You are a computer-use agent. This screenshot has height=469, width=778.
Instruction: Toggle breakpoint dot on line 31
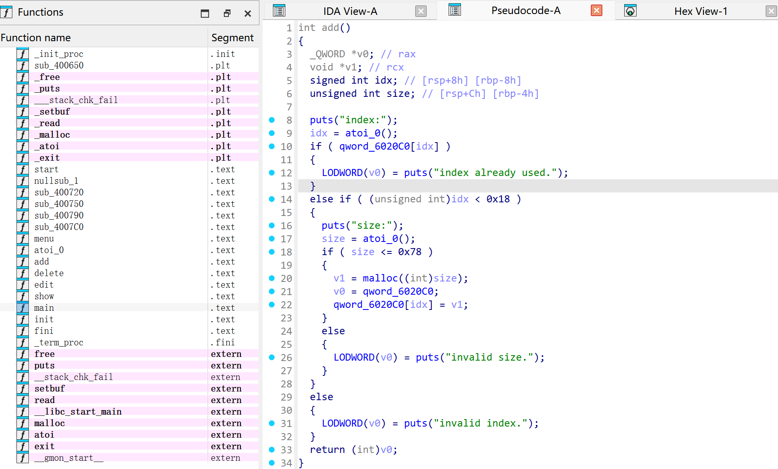(272, 423)
